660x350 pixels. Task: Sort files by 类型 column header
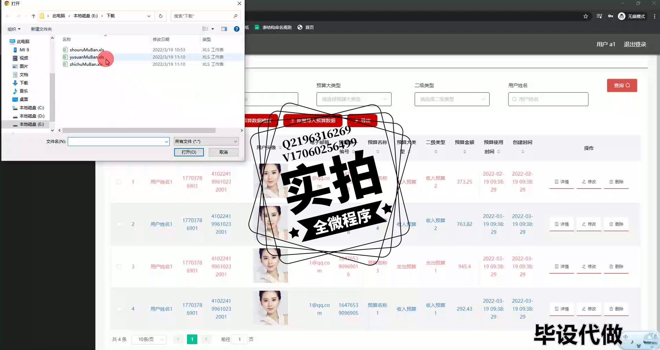click(207, 40)
